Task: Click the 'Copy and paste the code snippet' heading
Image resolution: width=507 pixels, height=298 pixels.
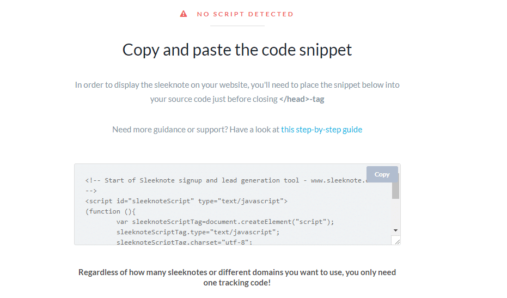Action: [237, 50]
